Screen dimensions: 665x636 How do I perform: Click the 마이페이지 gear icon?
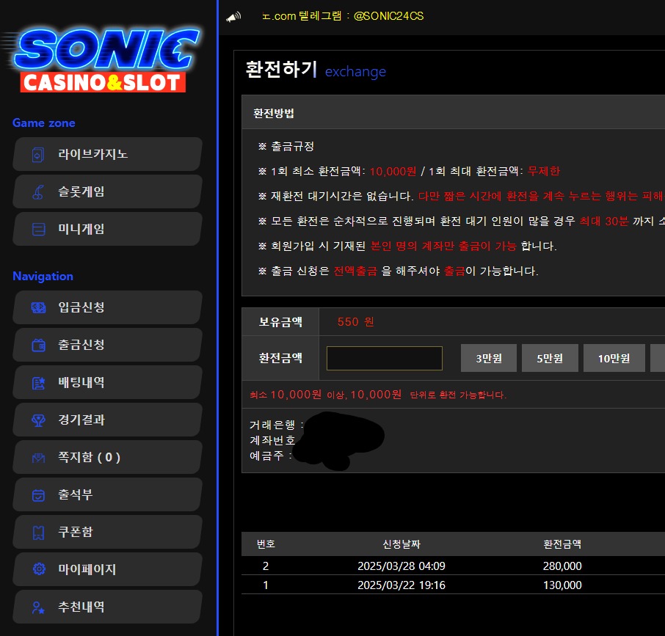pyautogui.click(x=38, y=570)
